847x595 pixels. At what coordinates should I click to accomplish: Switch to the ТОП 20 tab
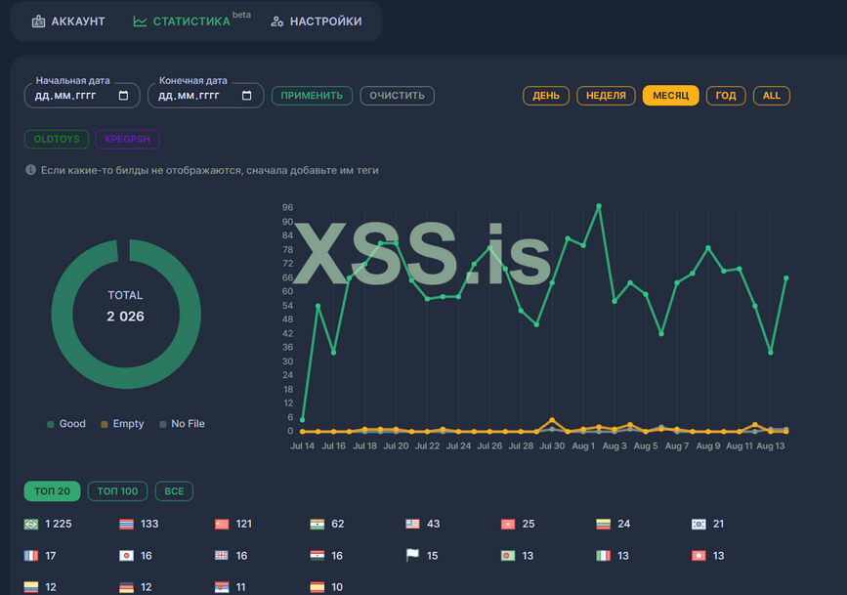click(53, 491)
